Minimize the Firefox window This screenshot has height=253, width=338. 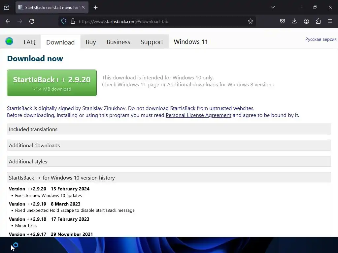tap(300, 7)
